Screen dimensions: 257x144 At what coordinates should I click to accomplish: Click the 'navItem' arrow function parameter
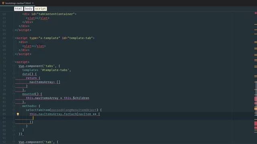(85, 114)
